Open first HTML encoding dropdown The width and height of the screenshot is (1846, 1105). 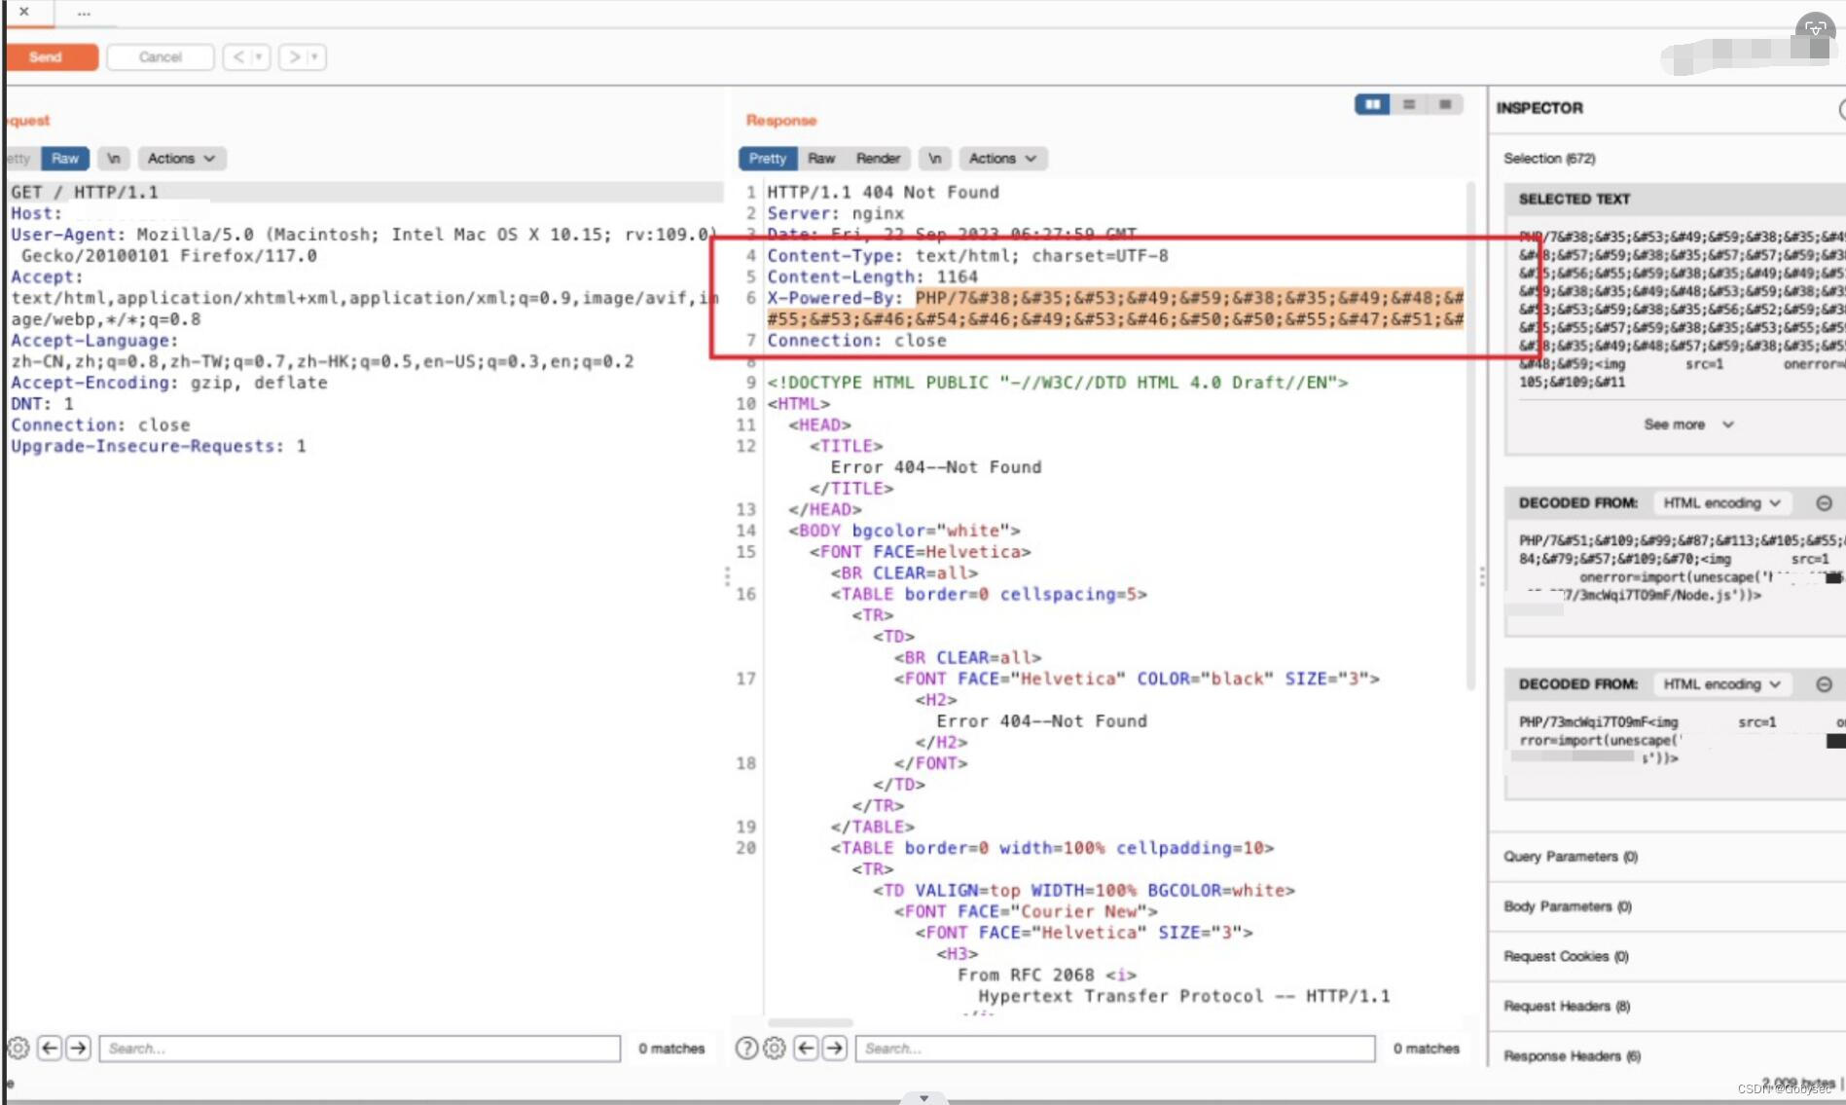tap(1722, 503)
